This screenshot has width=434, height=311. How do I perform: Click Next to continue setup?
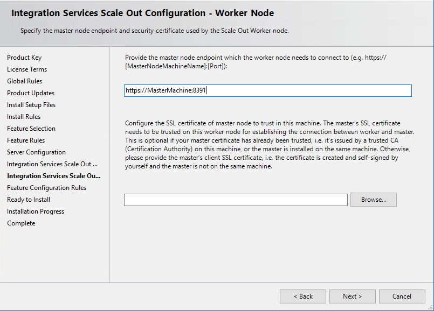pos(352,296)
